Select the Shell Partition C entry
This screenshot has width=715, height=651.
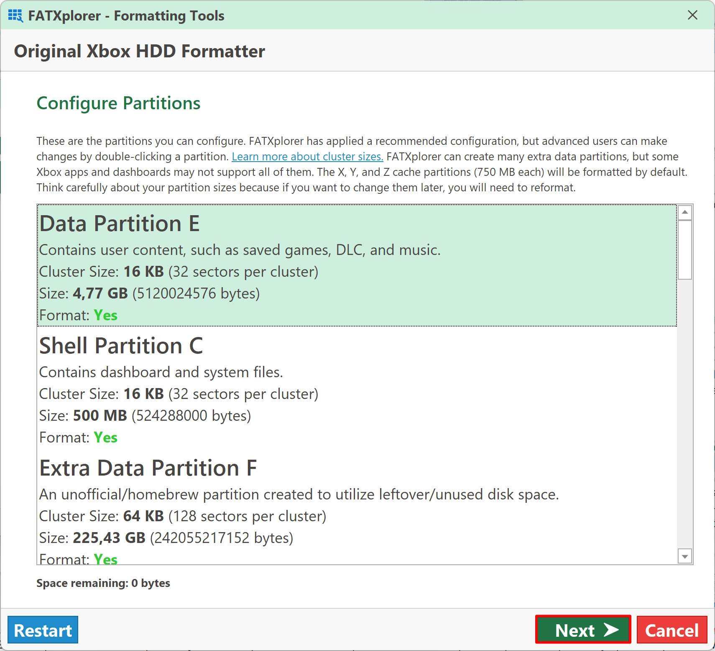pyautogui.click(x=357, y=387)
